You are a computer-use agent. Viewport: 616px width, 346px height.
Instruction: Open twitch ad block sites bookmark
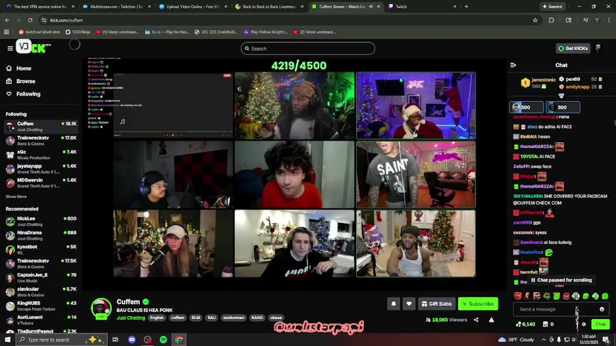point(39,32)
